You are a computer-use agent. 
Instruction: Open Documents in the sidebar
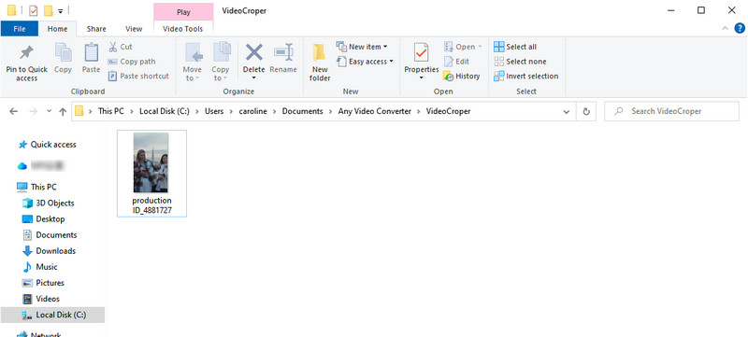click(50, 235)
